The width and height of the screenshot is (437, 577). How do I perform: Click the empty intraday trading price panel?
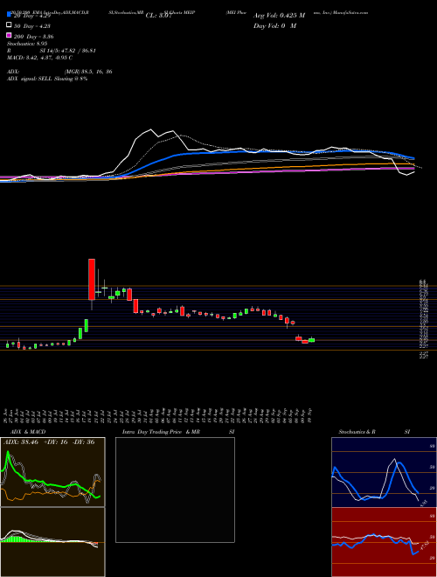175,490
